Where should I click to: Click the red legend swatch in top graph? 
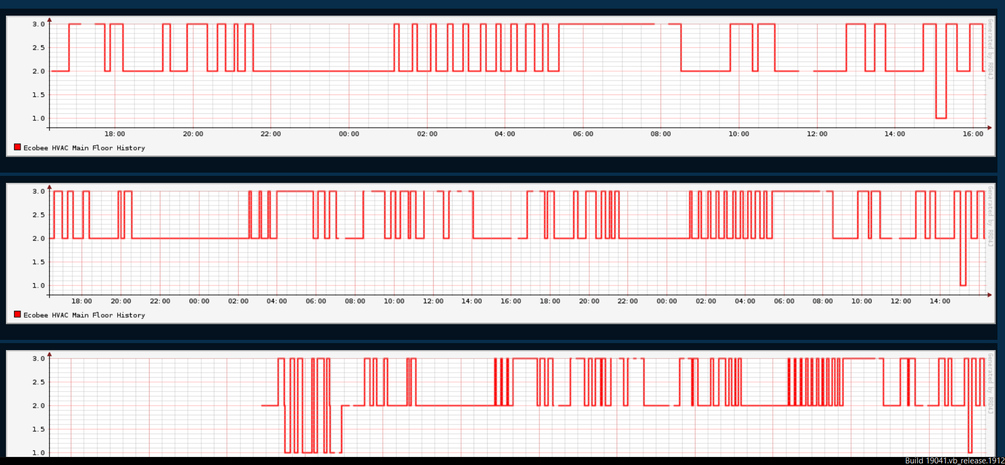(x=17, y=147)
